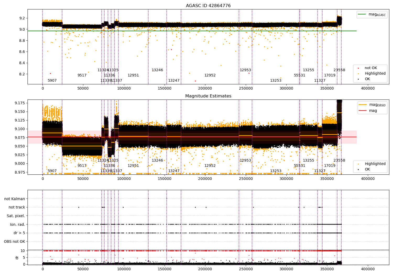Click OBSID label 13253 in AGASC ID plot
393x275 pixels.
click(x=276, y=80)
